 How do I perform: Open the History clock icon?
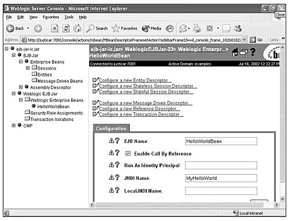[170, 28]
